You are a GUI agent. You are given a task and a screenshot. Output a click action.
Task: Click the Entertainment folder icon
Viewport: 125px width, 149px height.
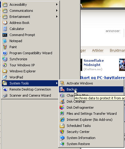(5, 17)
